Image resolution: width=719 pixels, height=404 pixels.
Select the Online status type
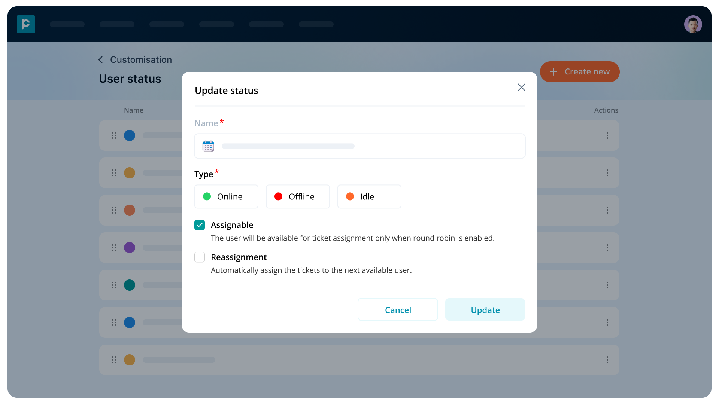click(x=226, y=196)
